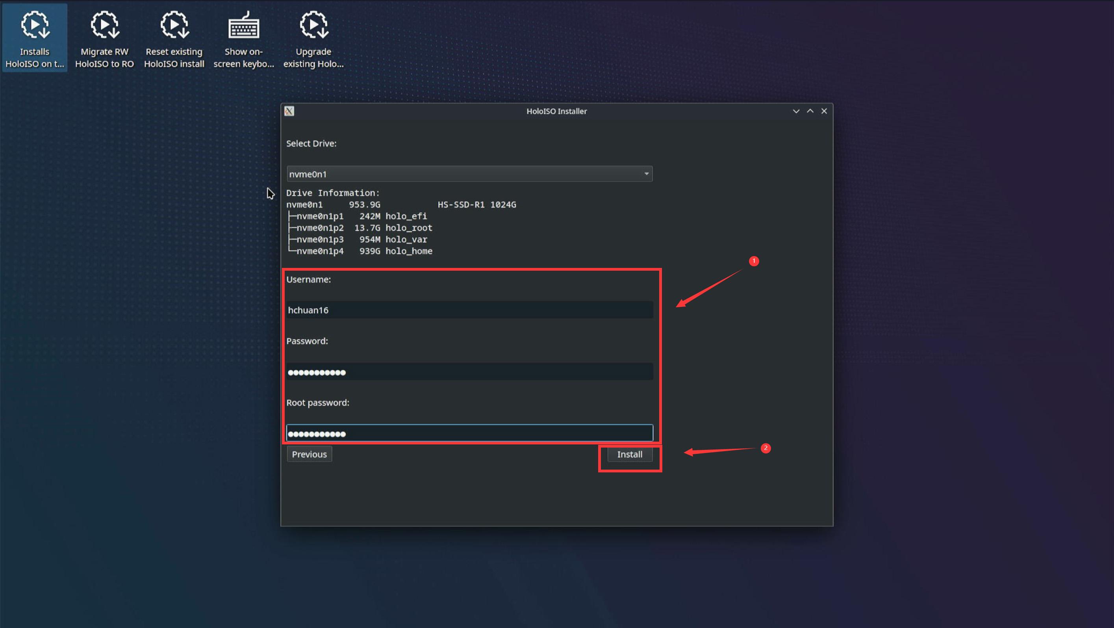Click the Username field containing hchuan16

(x=469, y=310)
